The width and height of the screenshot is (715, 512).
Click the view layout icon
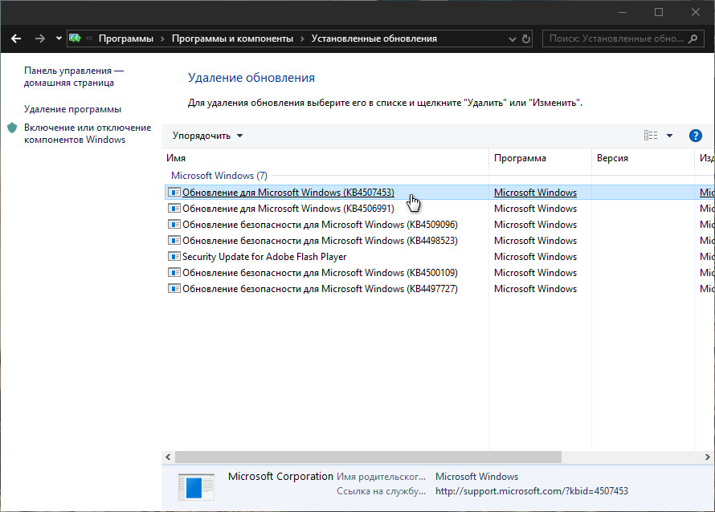[x=651, y=136]
